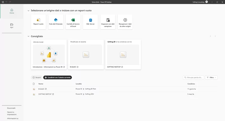This screenshot has width=225, height=121.
Task: Collapse the Selezionare un'origine dati section
Action: pyautogui.click(x=28, y=11)
